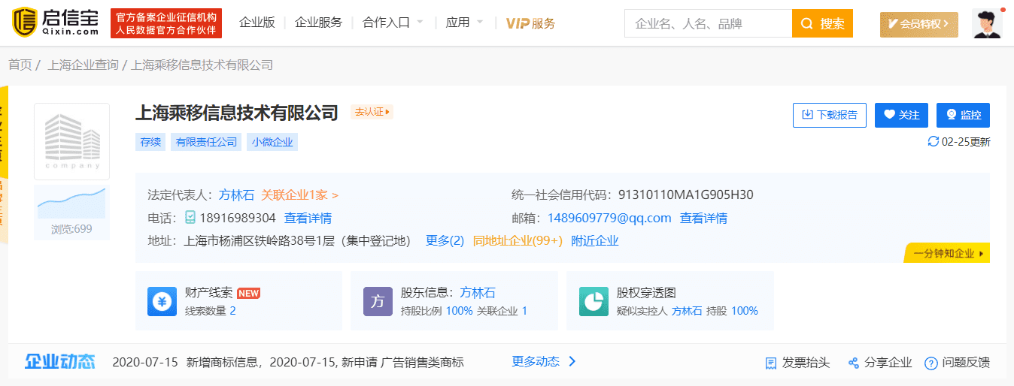
Task: Open the 会员特权 membership button
Action: pyautogui.click(x=919, y=24)
